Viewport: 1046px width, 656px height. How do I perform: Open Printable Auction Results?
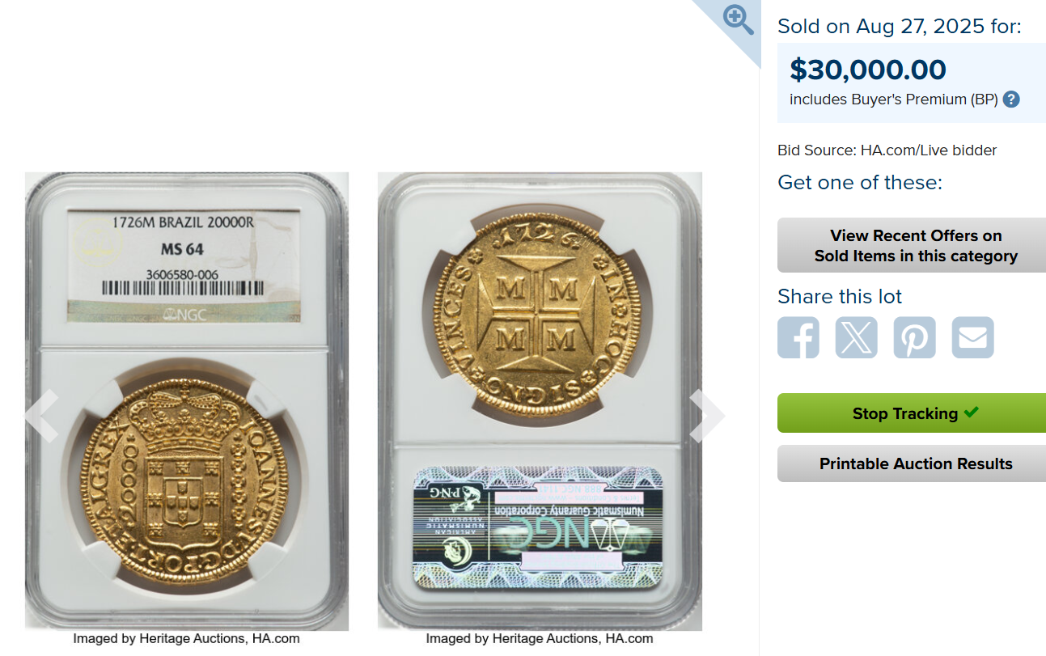(x=912, y=463)
